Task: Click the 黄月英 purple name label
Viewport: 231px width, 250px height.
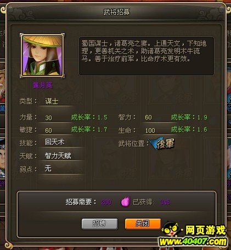Action: pos(42,85)
